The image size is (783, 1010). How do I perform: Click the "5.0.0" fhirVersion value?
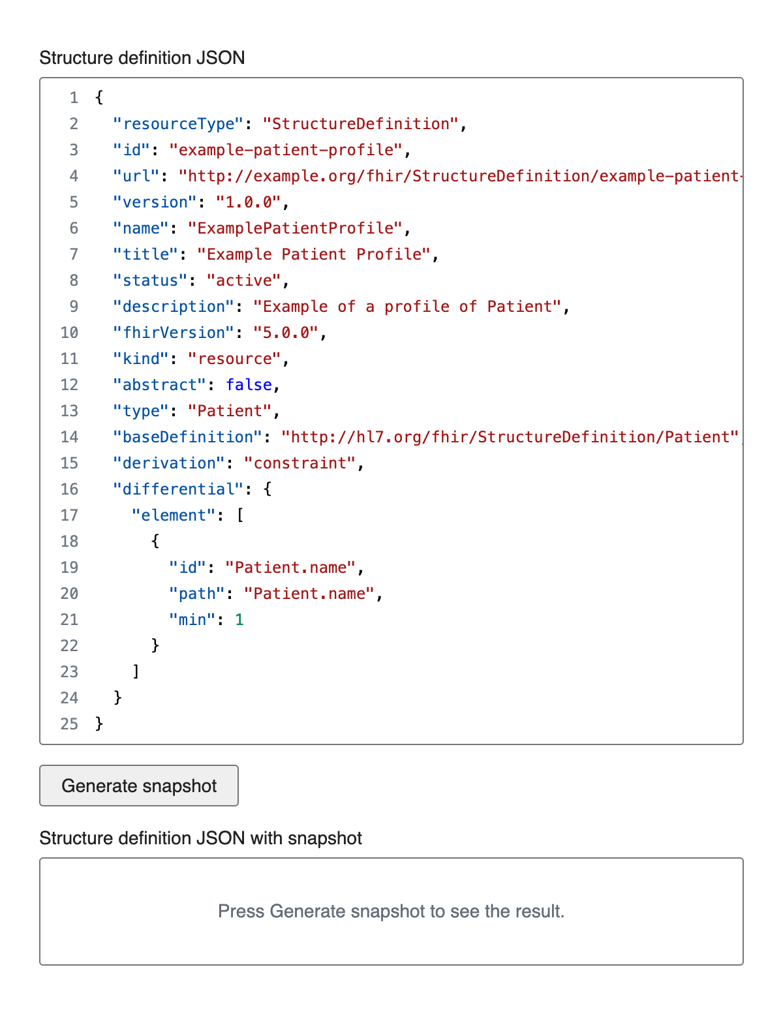coord(285,333)
